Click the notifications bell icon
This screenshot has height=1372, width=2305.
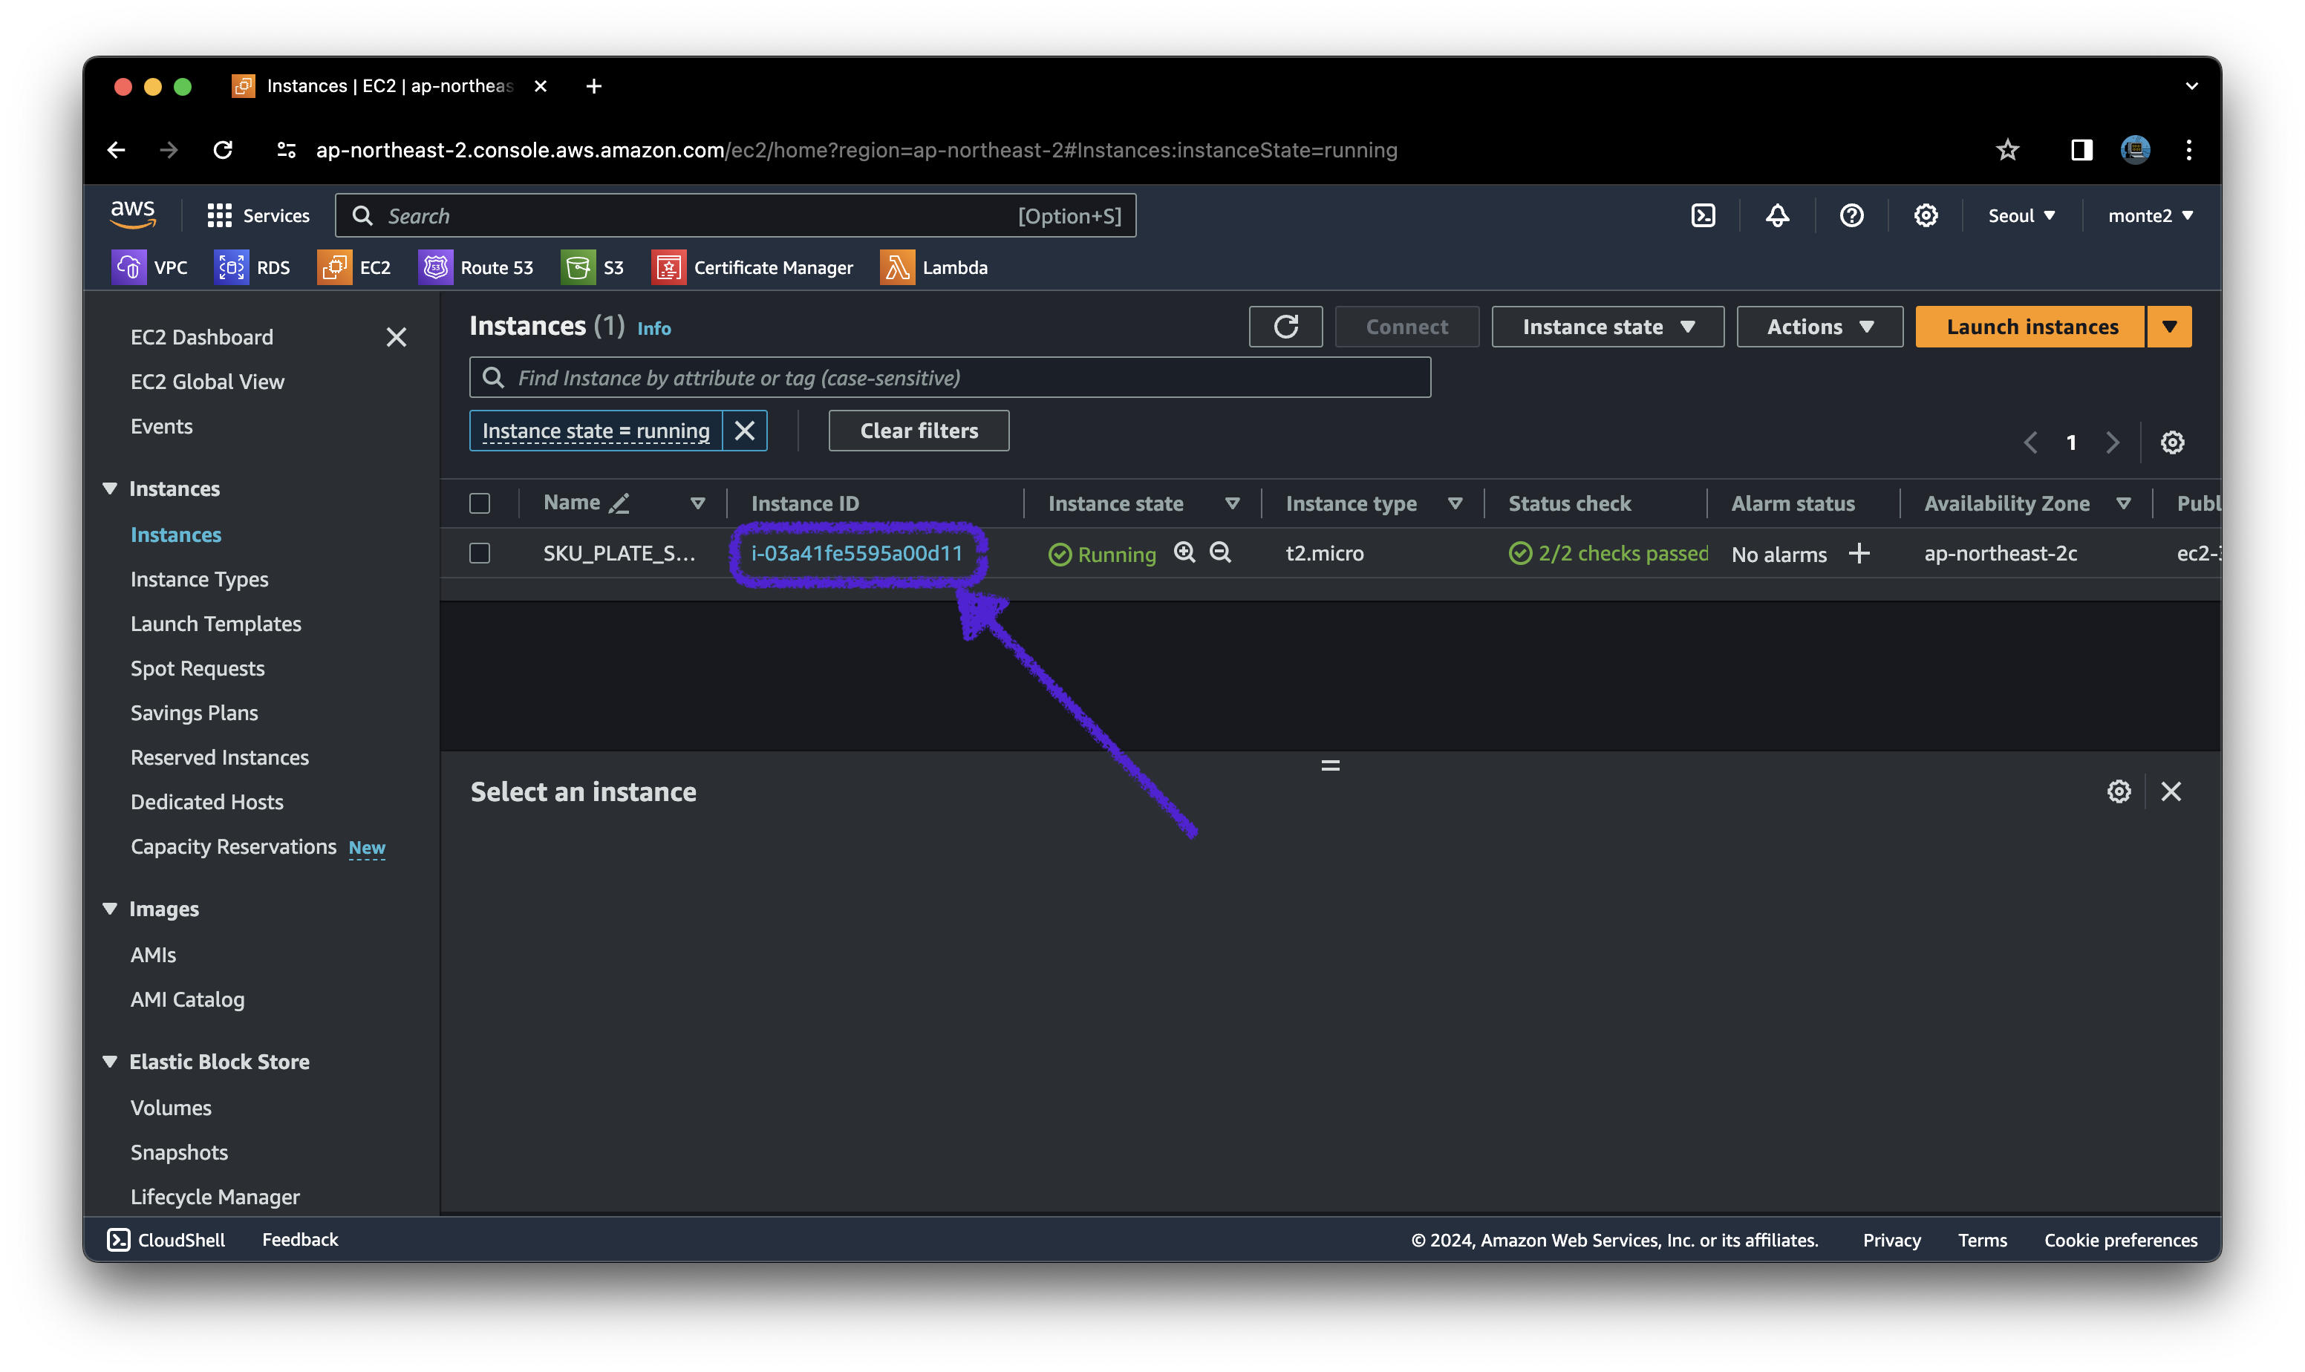[1776, 215]
